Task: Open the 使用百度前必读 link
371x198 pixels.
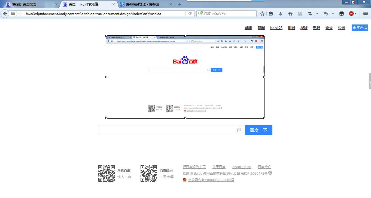Action: tap(215, 174)
